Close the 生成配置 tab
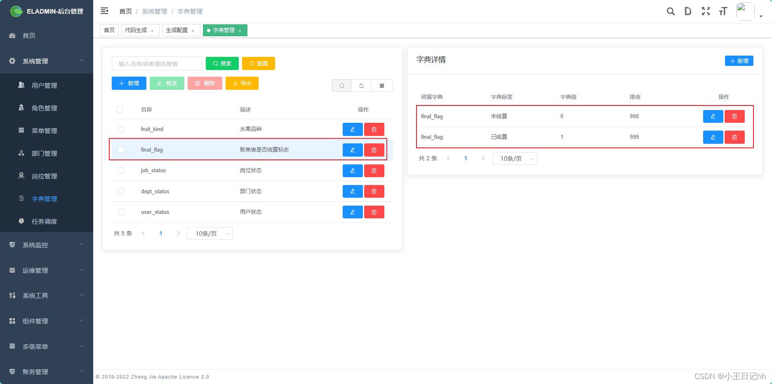 pyautogui.click(x=193, y=31)
